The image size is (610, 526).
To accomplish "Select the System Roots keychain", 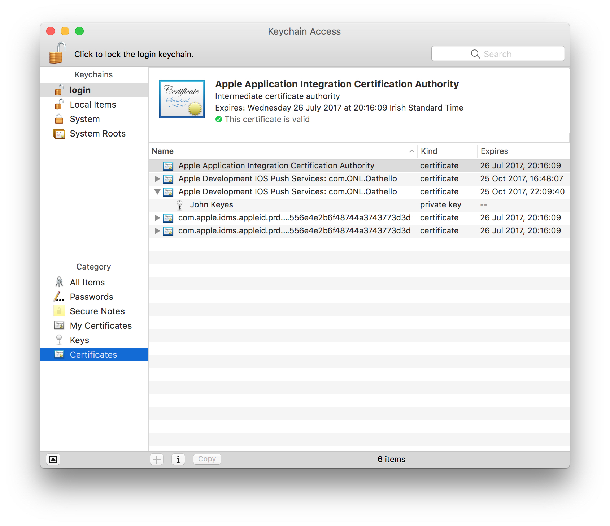I will point(97,134).
